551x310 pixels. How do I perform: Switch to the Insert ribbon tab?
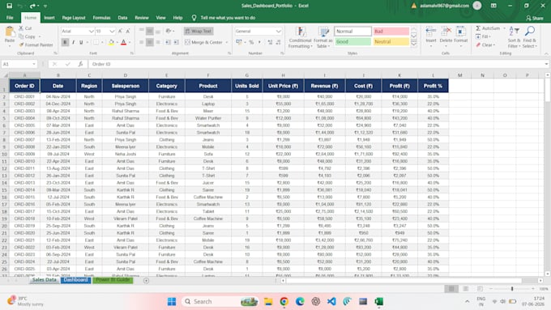click(49, 18)
